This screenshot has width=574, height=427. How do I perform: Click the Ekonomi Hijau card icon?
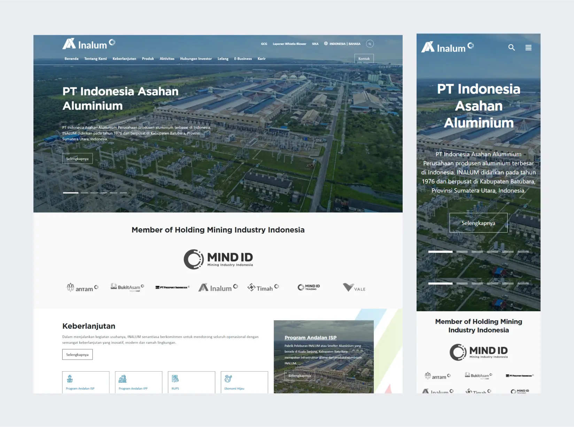click(228, 379)
